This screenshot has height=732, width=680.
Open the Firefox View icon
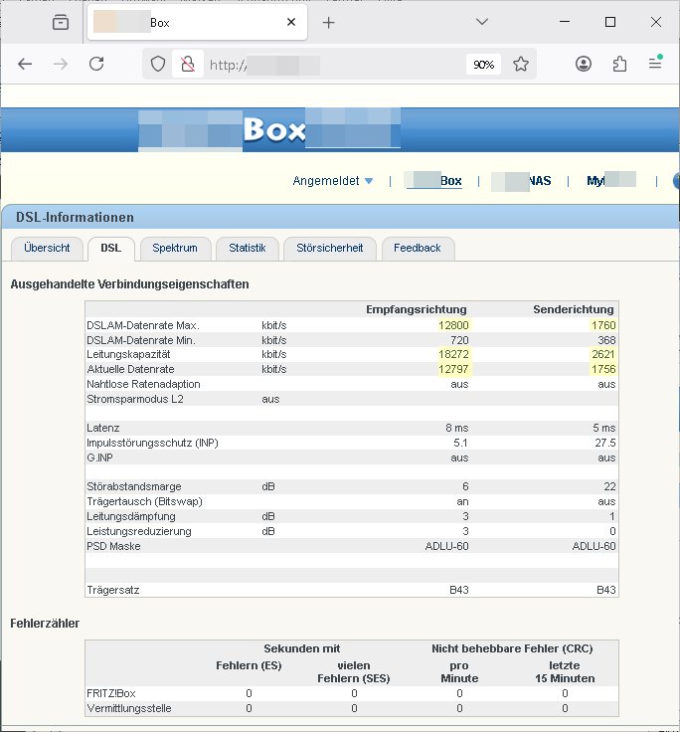(61, 22)
